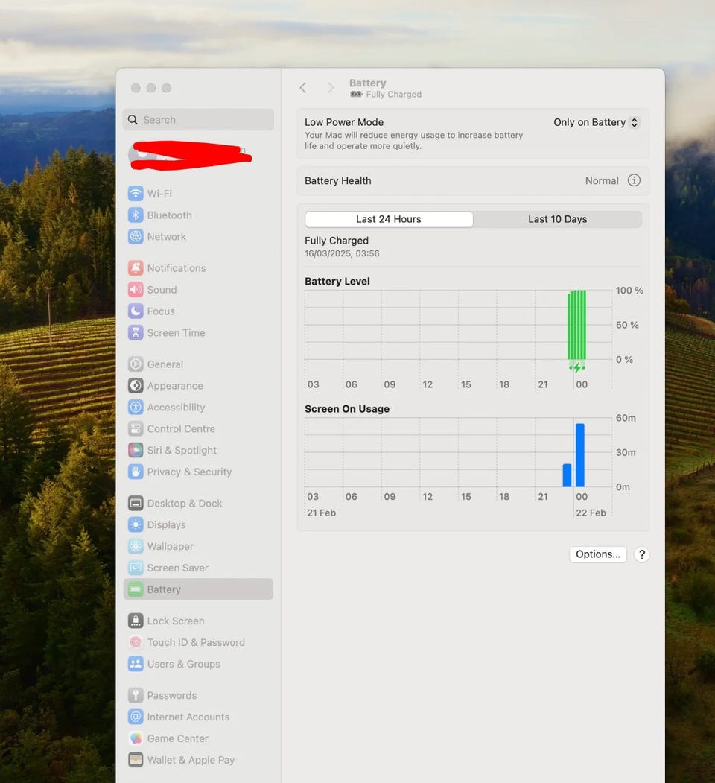Click the 'Normal' battery health value
715x783 pixels.
(x=602, y=180)
